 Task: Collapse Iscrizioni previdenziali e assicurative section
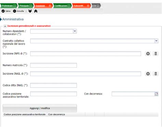coord(5,26)
